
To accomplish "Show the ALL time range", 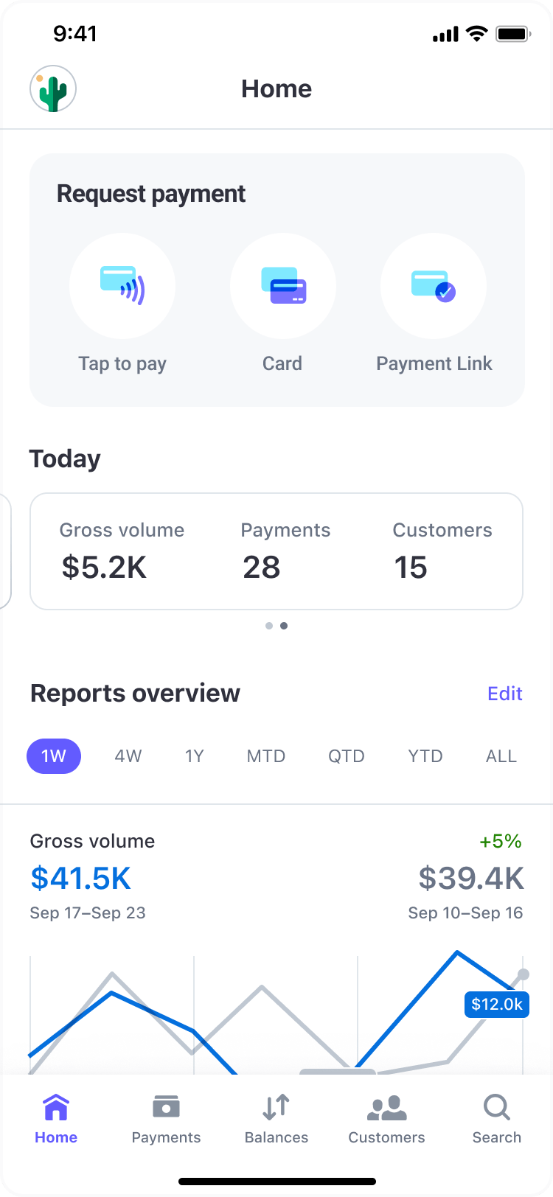I will 501,756.
